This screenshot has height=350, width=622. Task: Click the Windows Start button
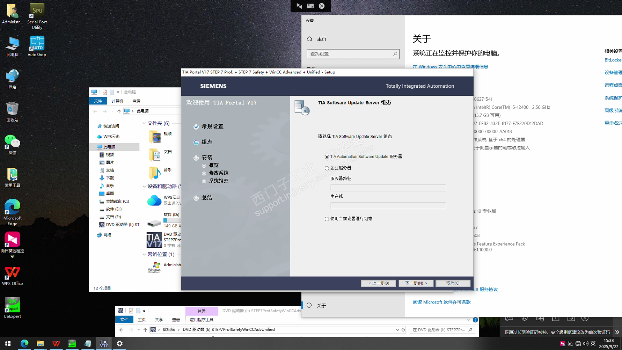tap(8, 344)
